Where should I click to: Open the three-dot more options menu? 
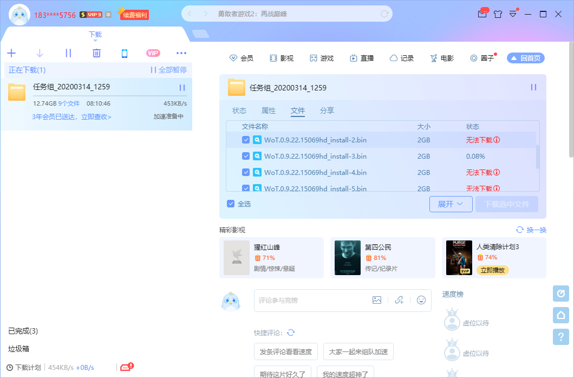[x=181, y=53]
